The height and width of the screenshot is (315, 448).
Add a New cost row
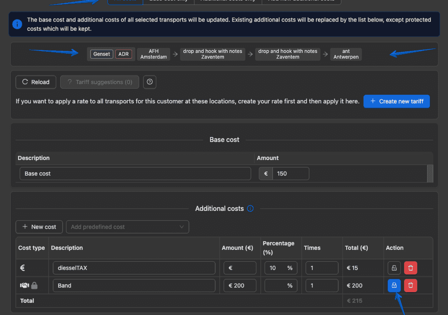click(39, 227)
